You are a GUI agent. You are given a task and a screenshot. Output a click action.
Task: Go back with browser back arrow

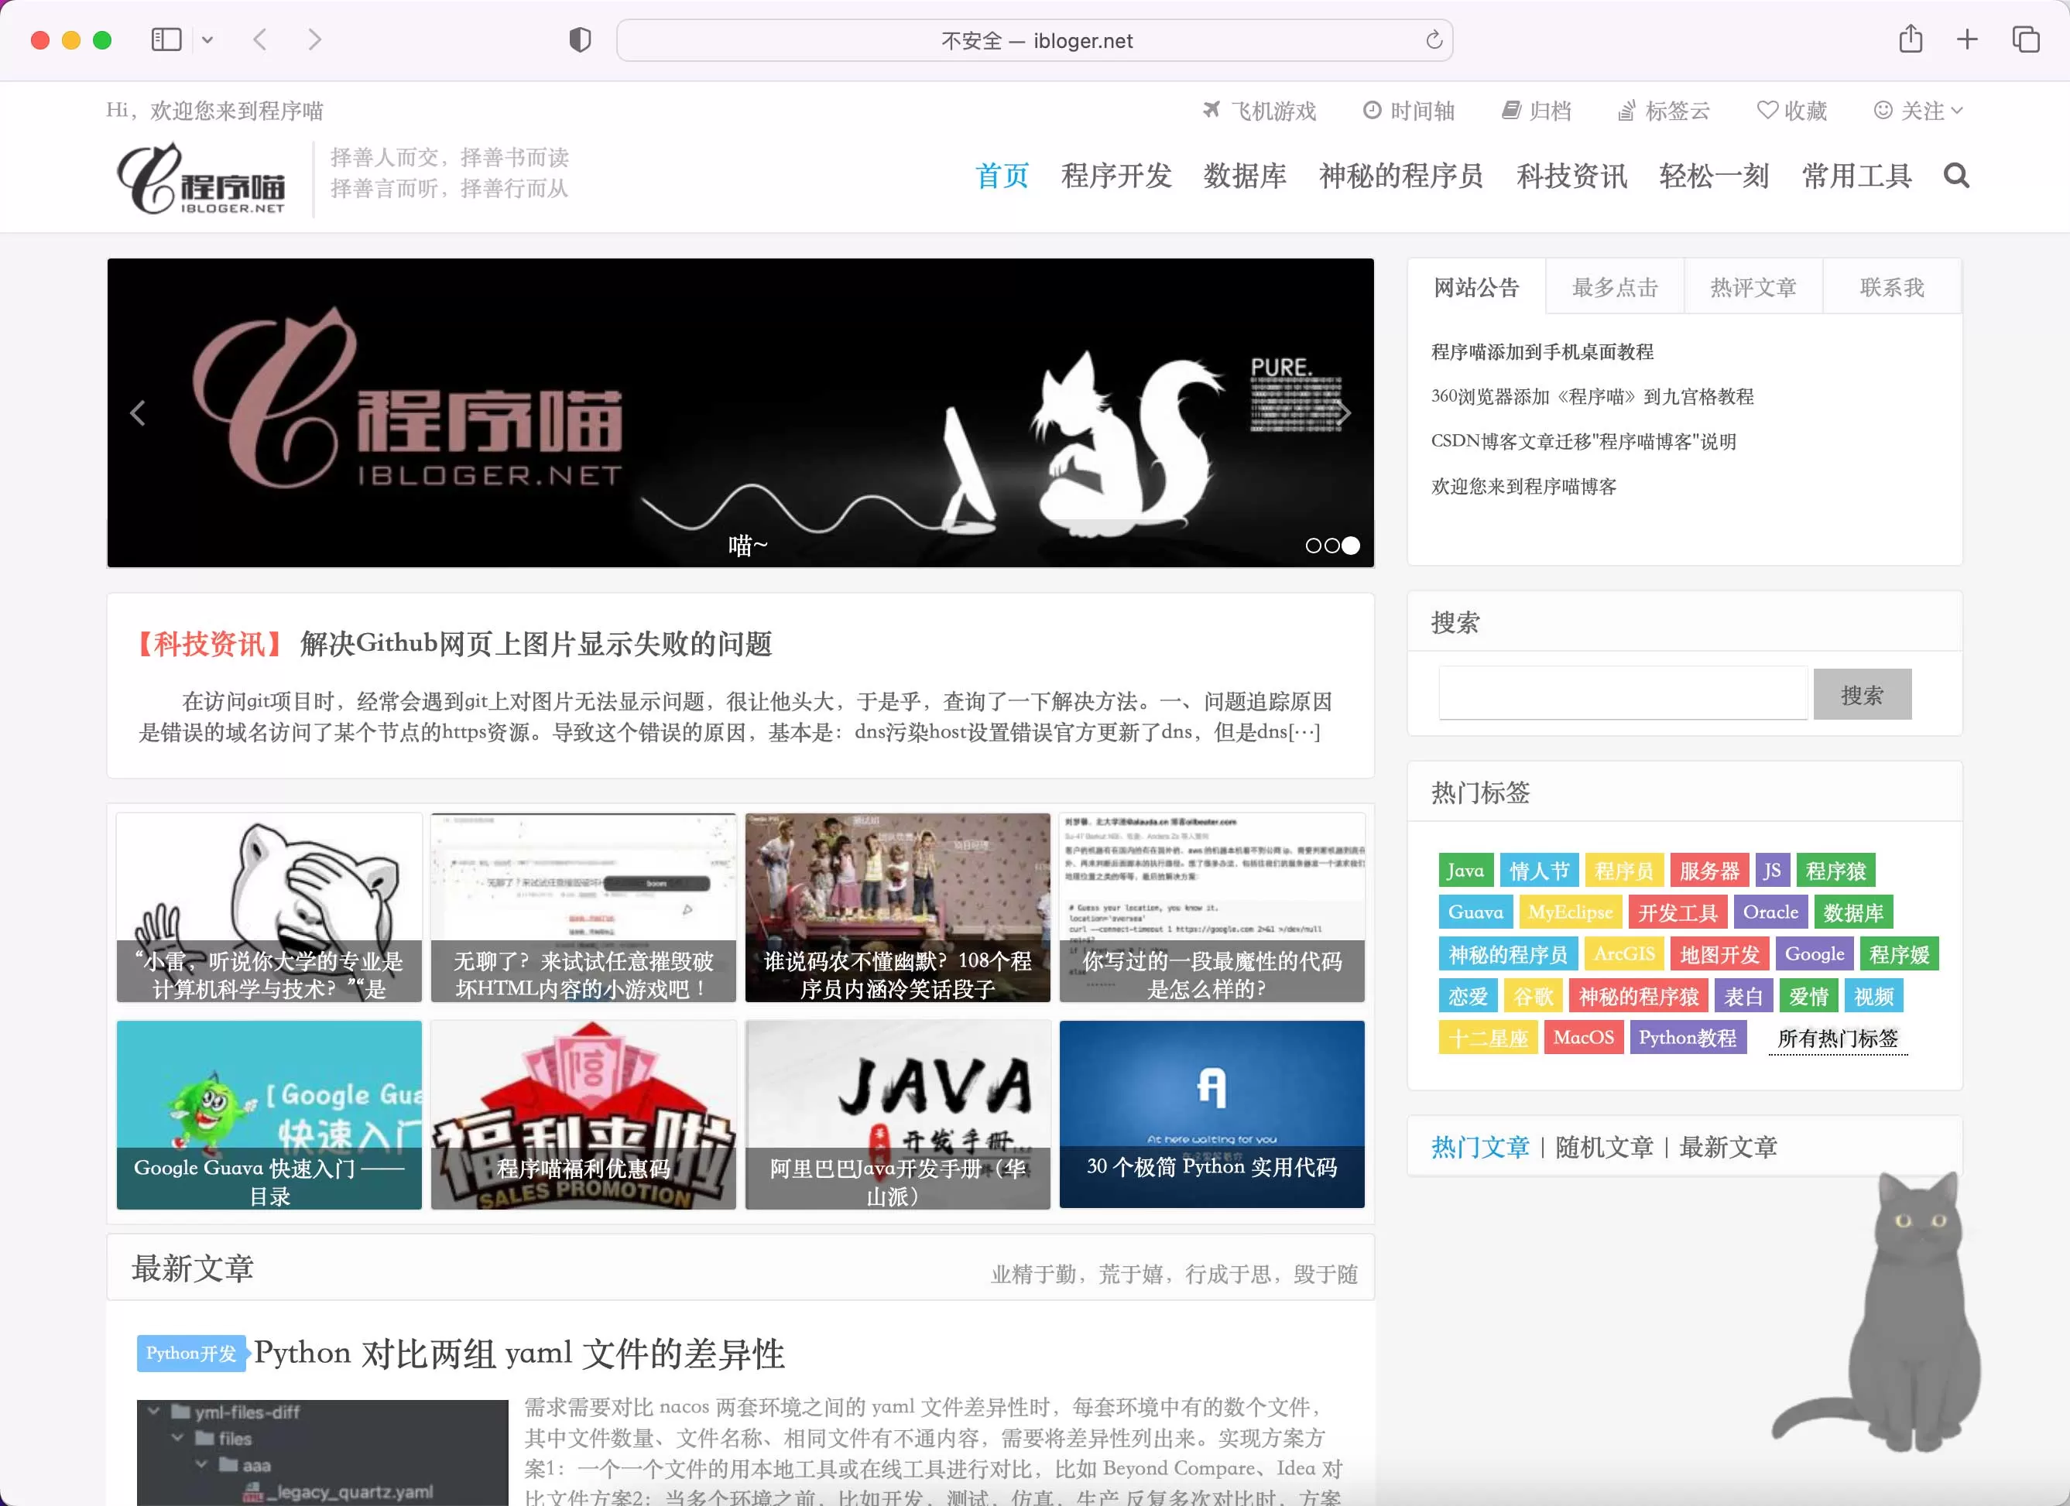pos(260,40)
